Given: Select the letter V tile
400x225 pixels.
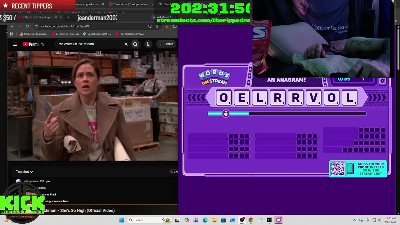Looking at the screenshot, I should [313, 98].
